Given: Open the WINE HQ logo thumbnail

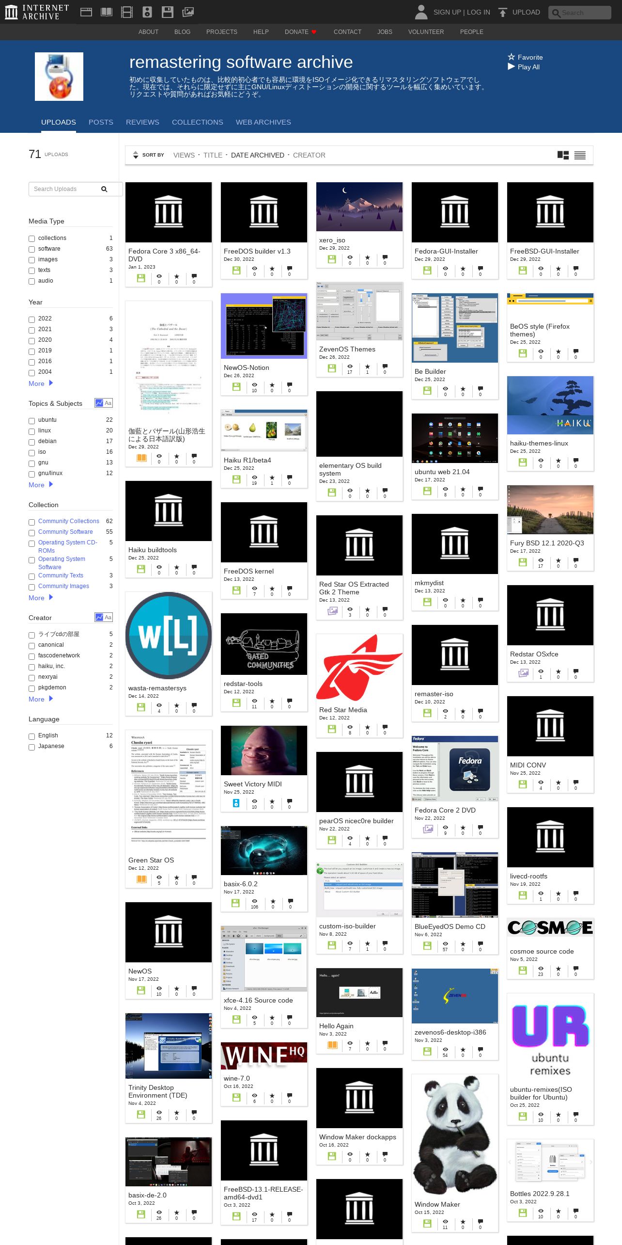Looking at the screenshot, I should [x=264, y=1056].
